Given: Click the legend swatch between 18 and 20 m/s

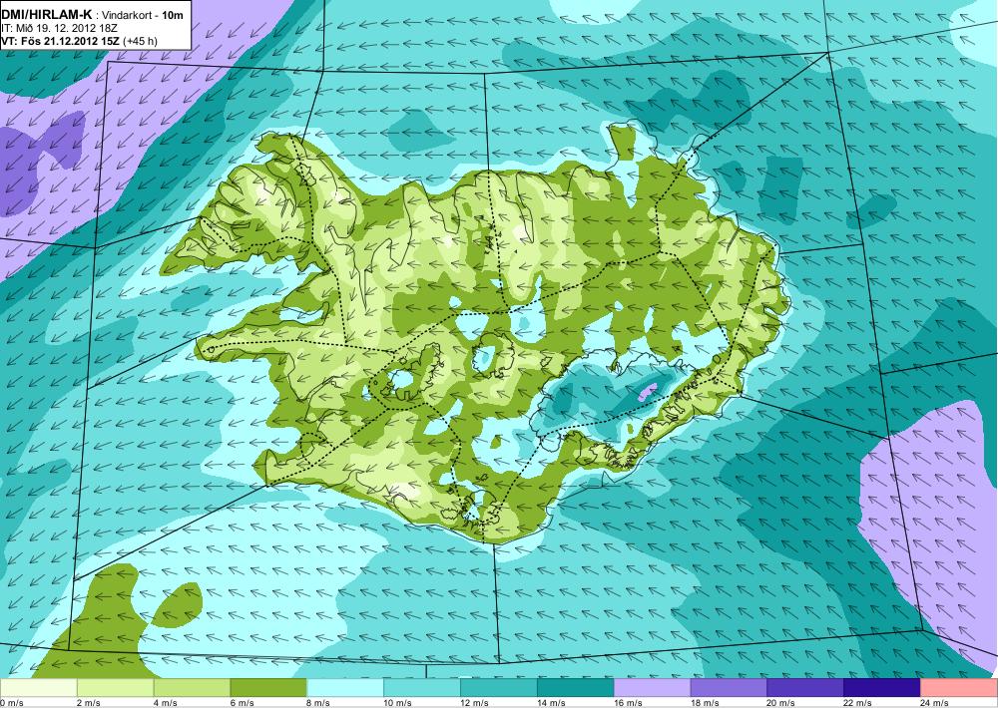Looking at the screenshot, I should click(729, 688).
